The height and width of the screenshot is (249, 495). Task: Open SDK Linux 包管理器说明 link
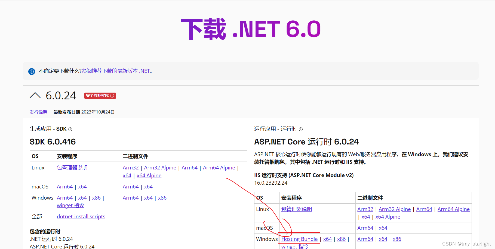(72, 168)
